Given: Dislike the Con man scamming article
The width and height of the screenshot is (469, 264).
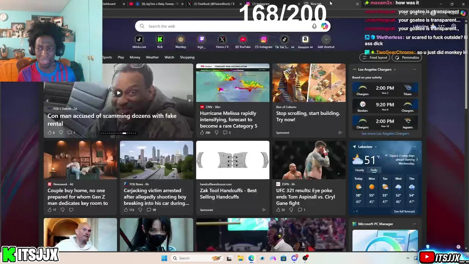Looking at the screenshot, I should tap(61, 132).
